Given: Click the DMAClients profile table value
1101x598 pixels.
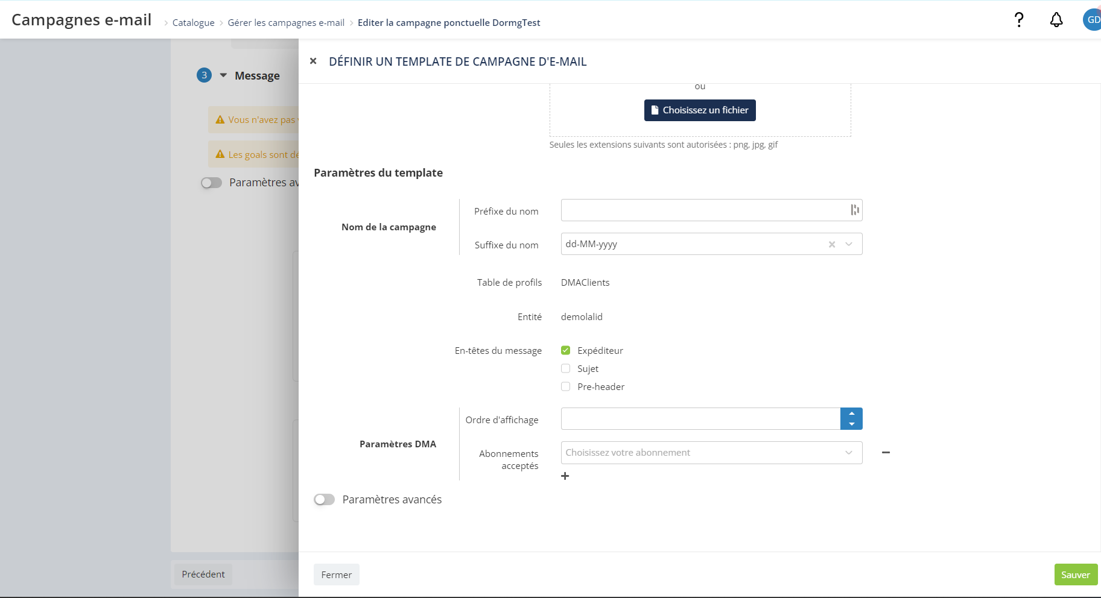Looking at the screenshot, I should pyautogui.click(x=585, y=283).
